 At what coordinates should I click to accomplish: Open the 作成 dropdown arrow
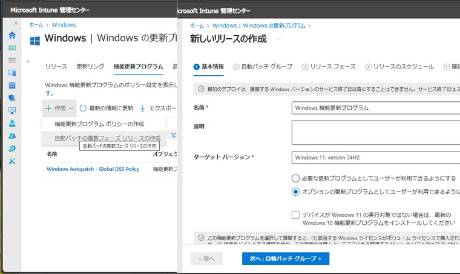pyautogui.click(x=71, y=109)
